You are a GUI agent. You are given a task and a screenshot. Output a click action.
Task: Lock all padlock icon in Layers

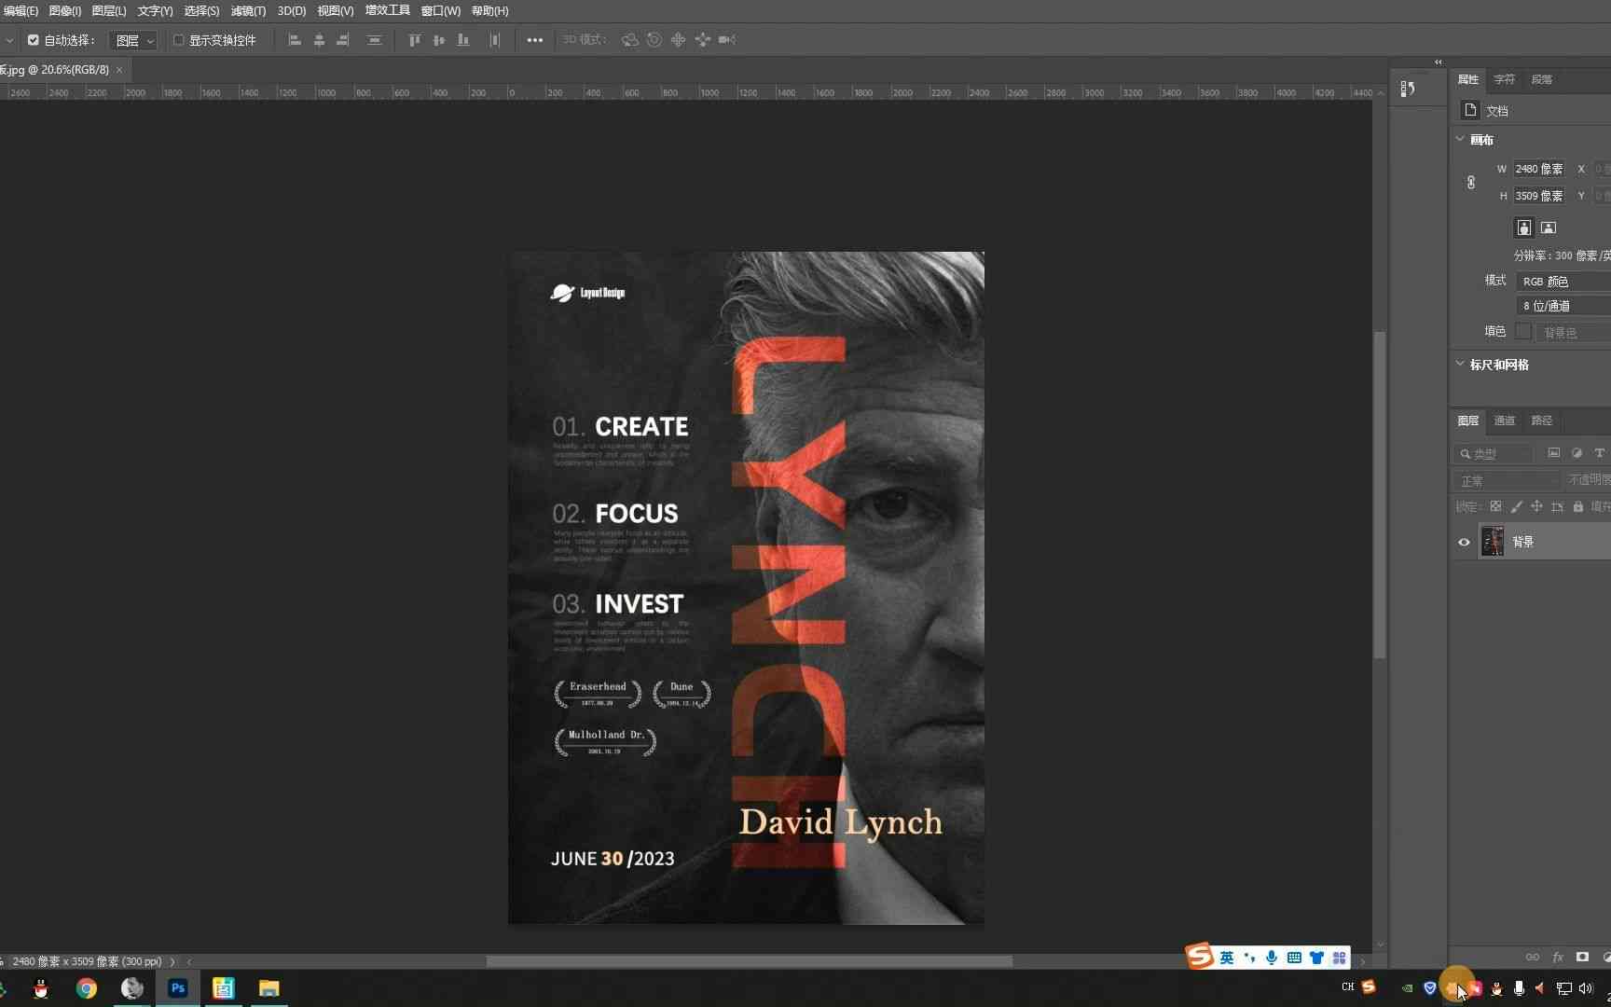[x=1577, y=506]
